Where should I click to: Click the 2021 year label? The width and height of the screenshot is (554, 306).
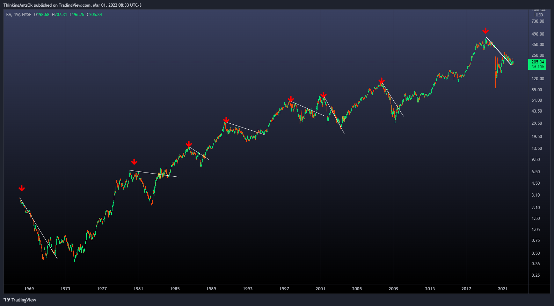click(503, 289)
